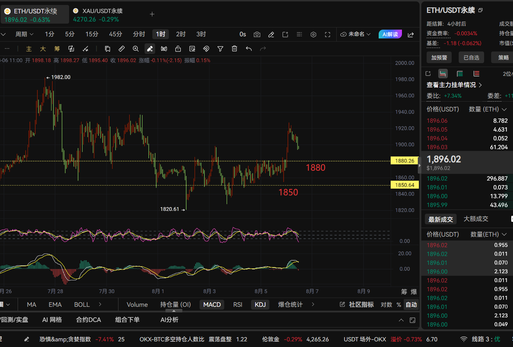513x347 pixels.
Task: Open the 查看主力挂单情况 link
Action: coord(454,85)
